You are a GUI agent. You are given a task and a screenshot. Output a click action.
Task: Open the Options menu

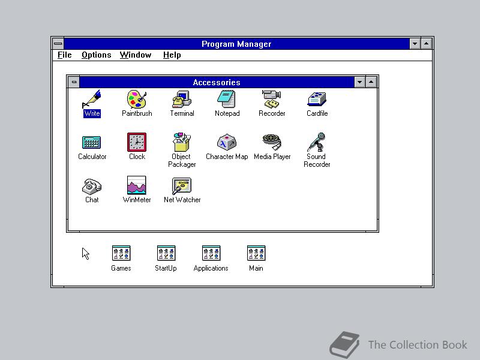point(96,55)
